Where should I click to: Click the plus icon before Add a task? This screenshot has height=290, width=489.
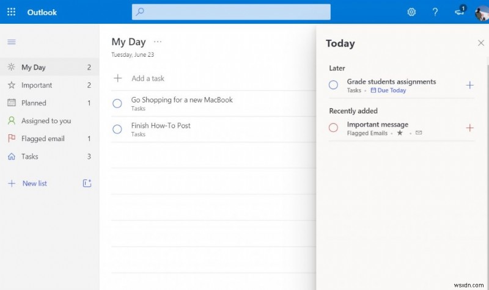(x=117, y=78)
